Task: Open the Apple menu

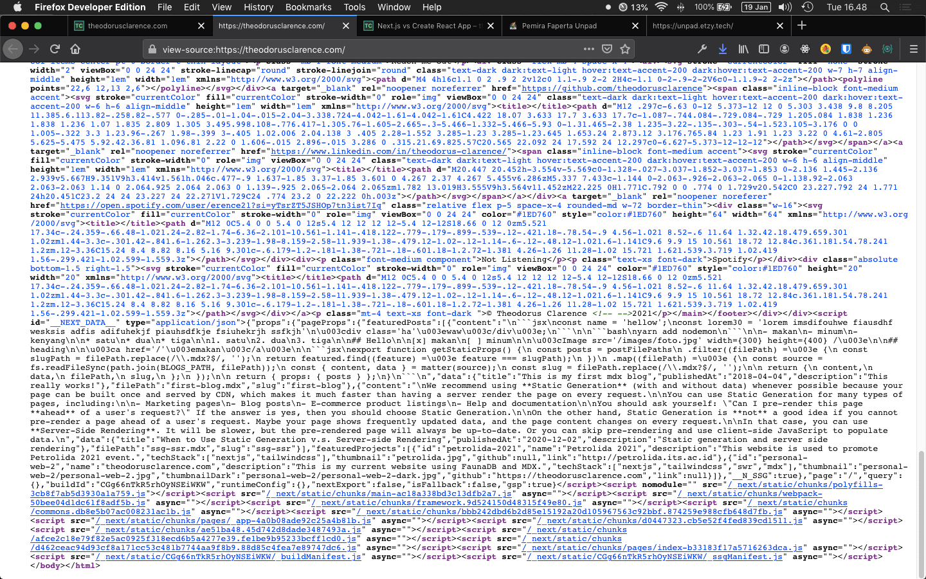Action: (x=17, y=7)
